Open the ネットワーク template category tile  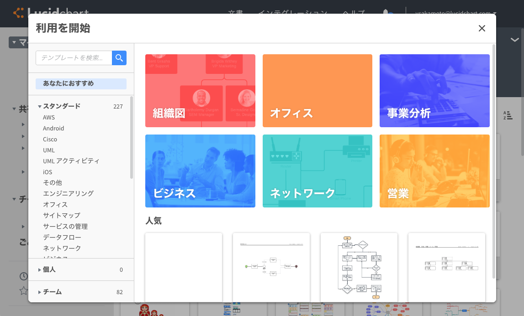point(317,171)
